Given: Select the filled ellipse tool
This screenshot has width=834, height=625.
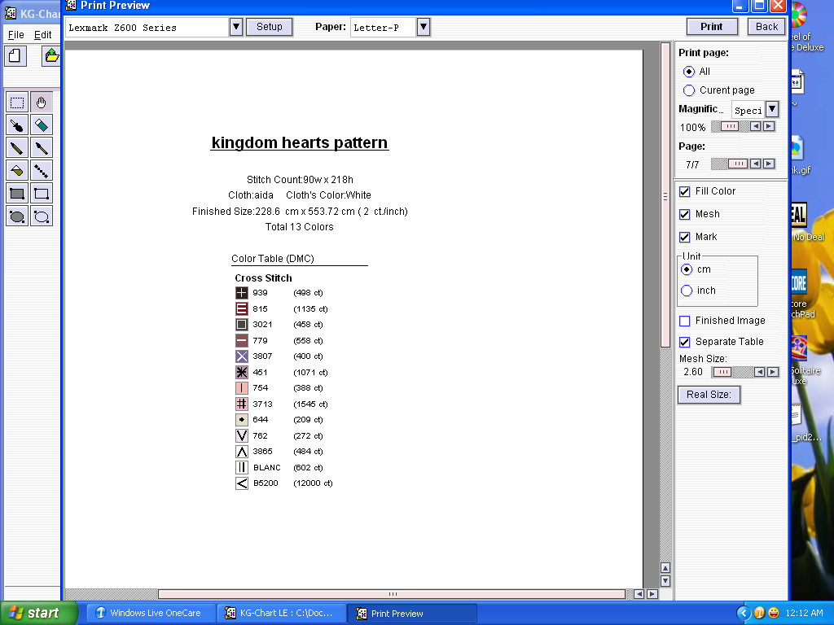Looking at the screenshot, I should click(17, 216).
